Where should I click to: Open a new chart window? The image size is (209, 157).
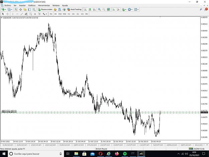(x=3, y=9)
